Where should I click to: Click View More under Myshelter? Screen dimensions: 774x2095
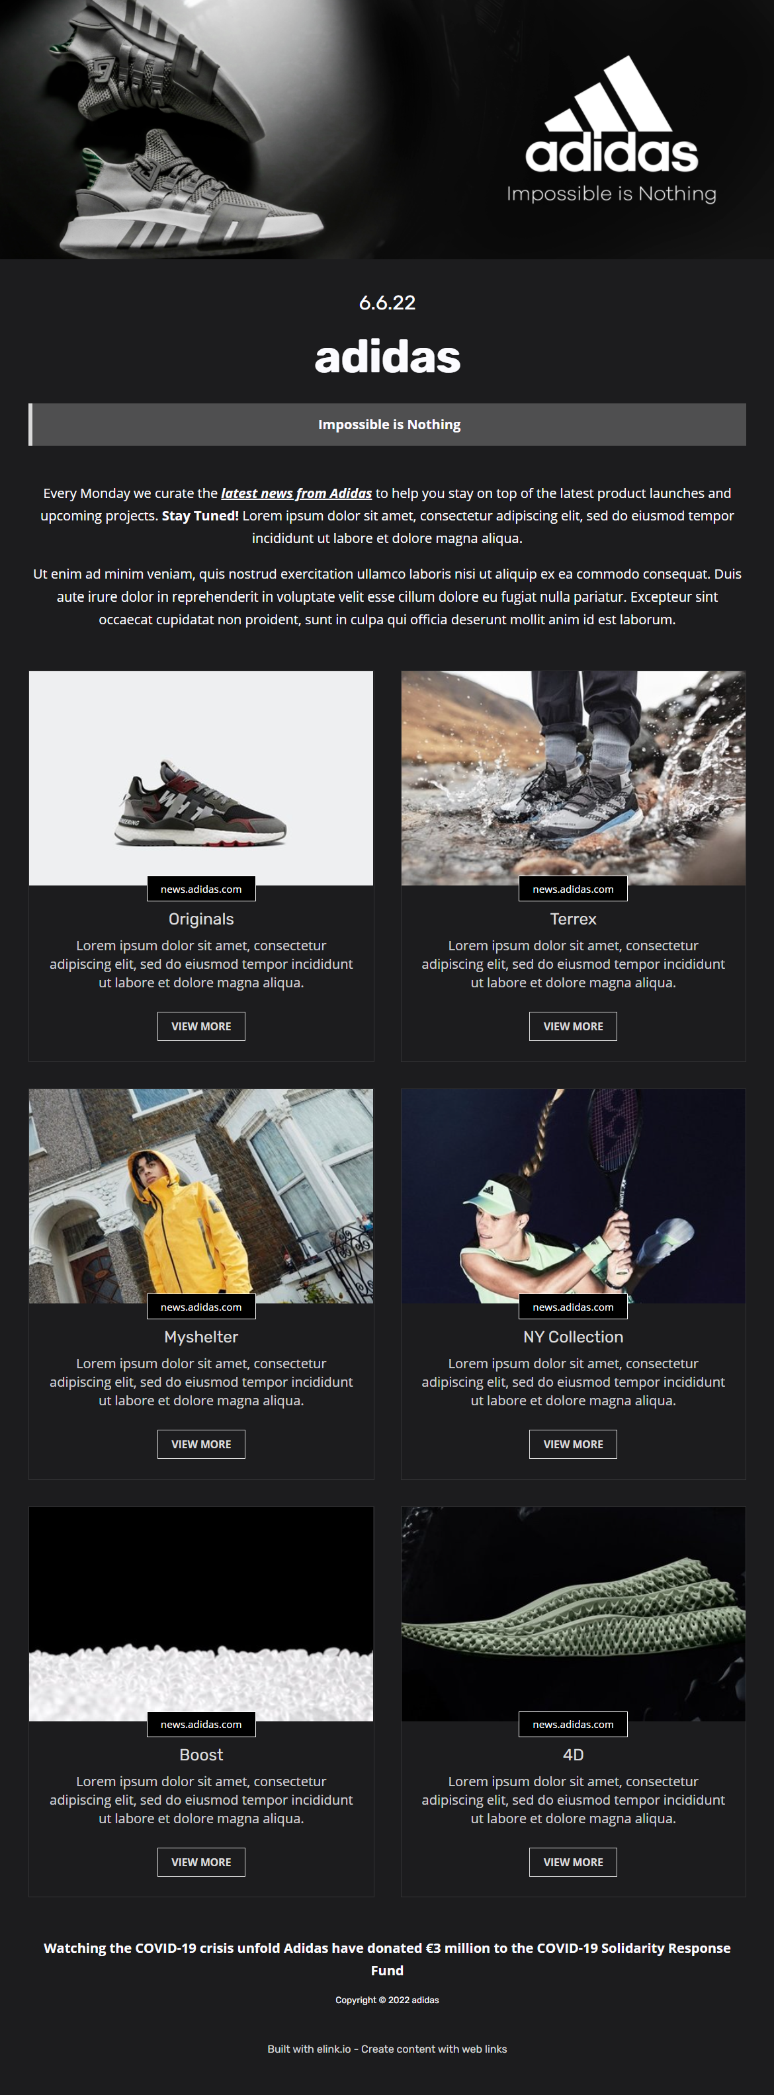tap(201, 1444)
